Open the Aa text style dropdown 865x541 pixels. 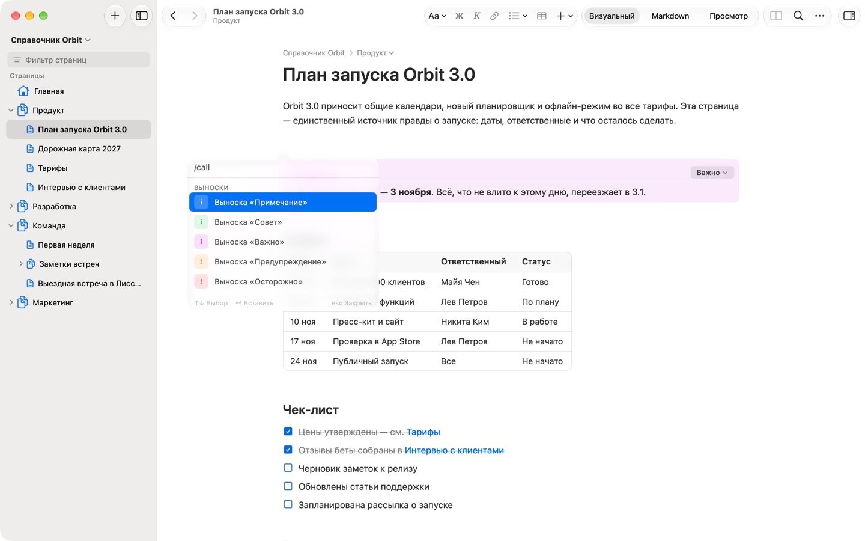[x=437, y=16]
